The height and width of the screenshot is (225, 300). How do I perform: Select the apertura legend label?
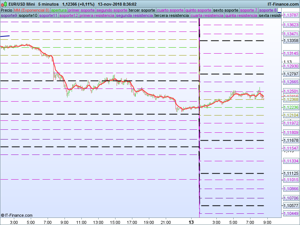(59, 10)
